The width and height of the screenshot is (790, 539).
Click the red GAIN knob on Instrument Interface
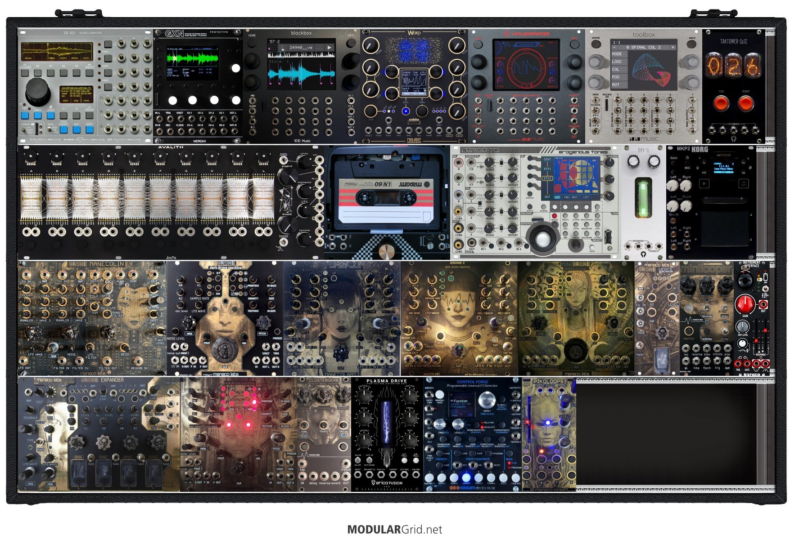(x=745, y=304)
